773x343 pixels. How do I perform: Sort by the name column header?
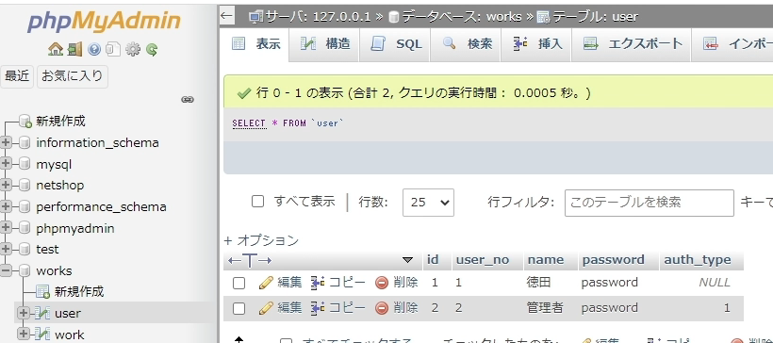point(546,260)
